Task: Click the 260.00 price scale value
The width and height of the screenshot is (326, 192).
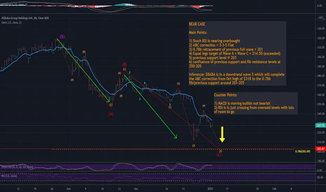Action: point(321,95)
